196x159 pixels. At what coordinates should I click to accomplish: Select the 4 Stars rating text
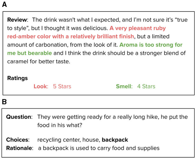pos(146,87)
